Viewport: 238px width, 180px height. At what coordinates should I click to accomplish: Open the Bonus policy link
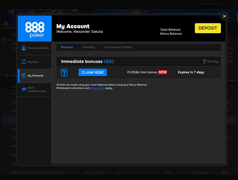pos(97,88)
